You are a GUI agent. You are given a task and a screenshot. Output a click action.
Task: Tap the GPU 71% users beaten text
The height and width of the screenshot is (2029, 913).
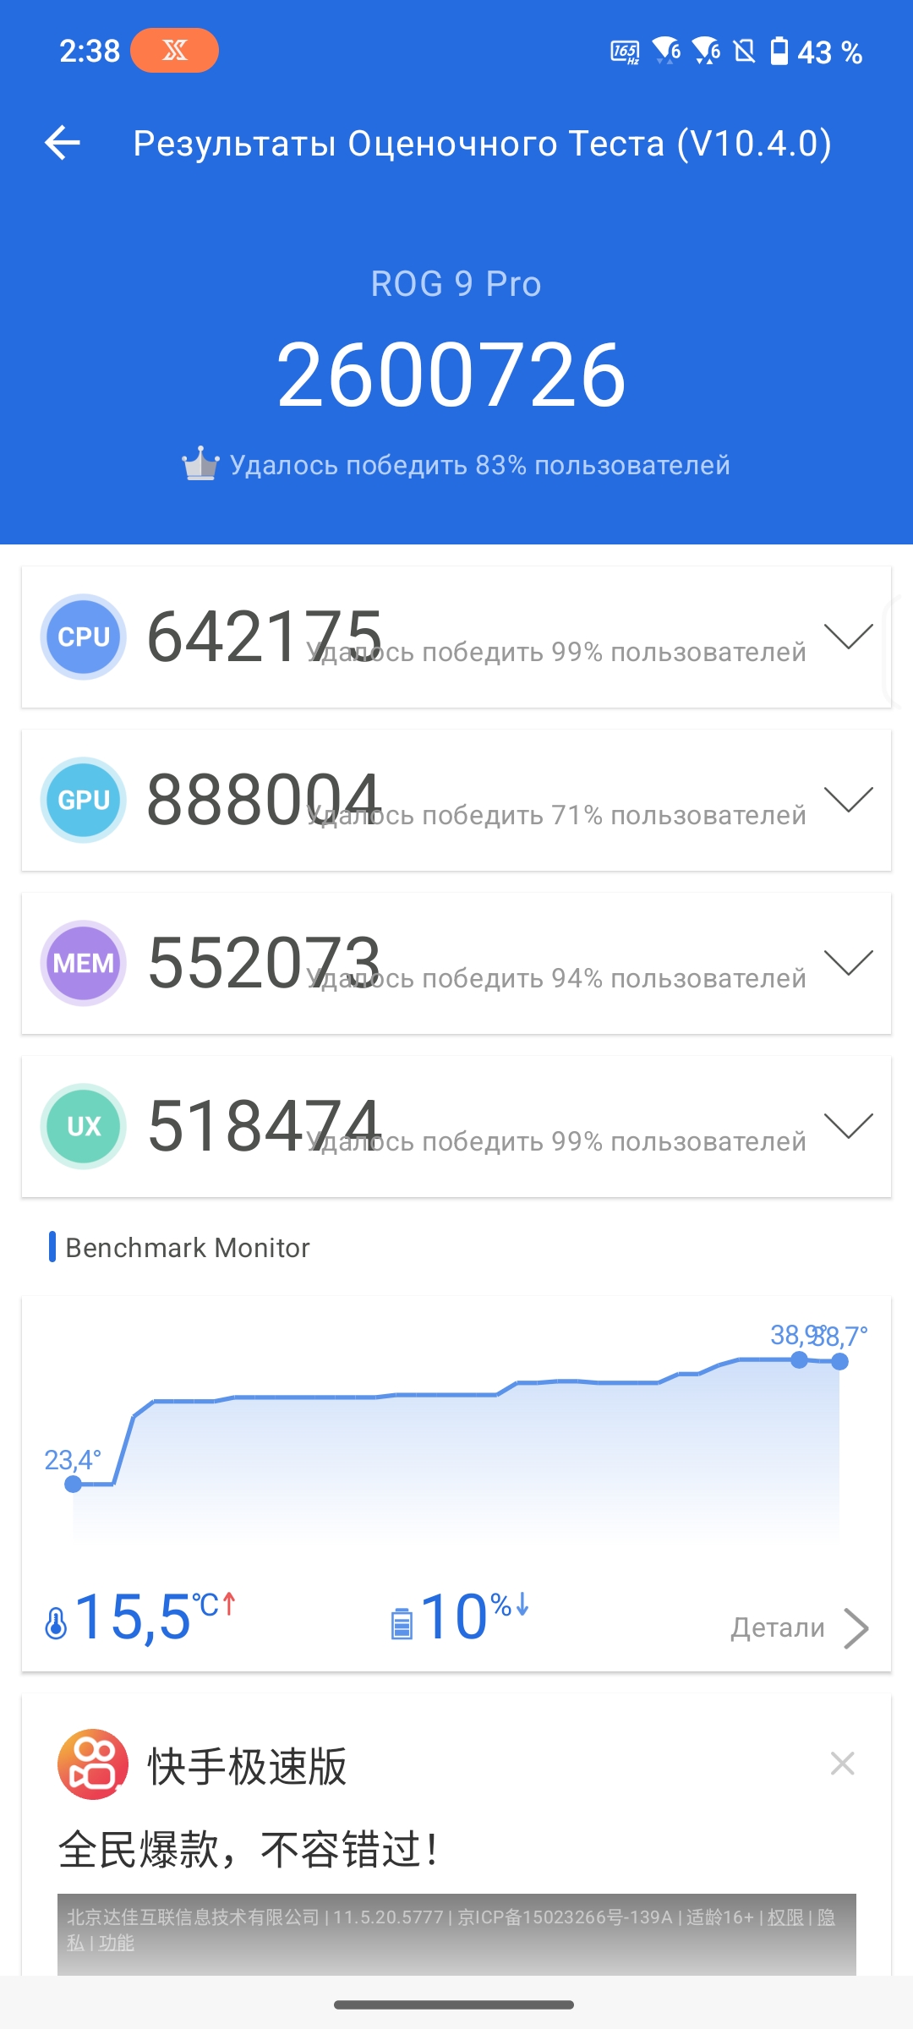tap(556, 815)
